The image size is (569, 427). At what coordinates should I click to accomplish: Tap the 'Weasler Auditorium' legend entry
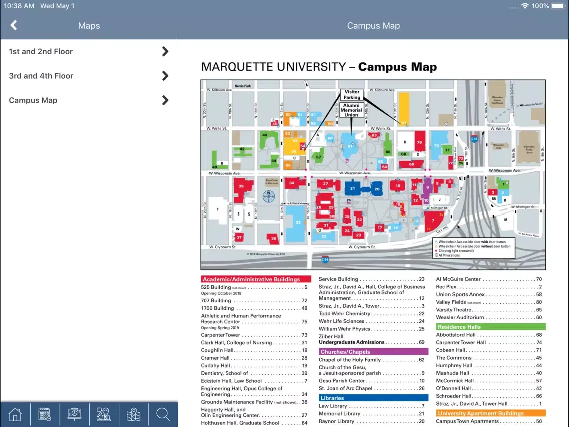coord(489,317)
